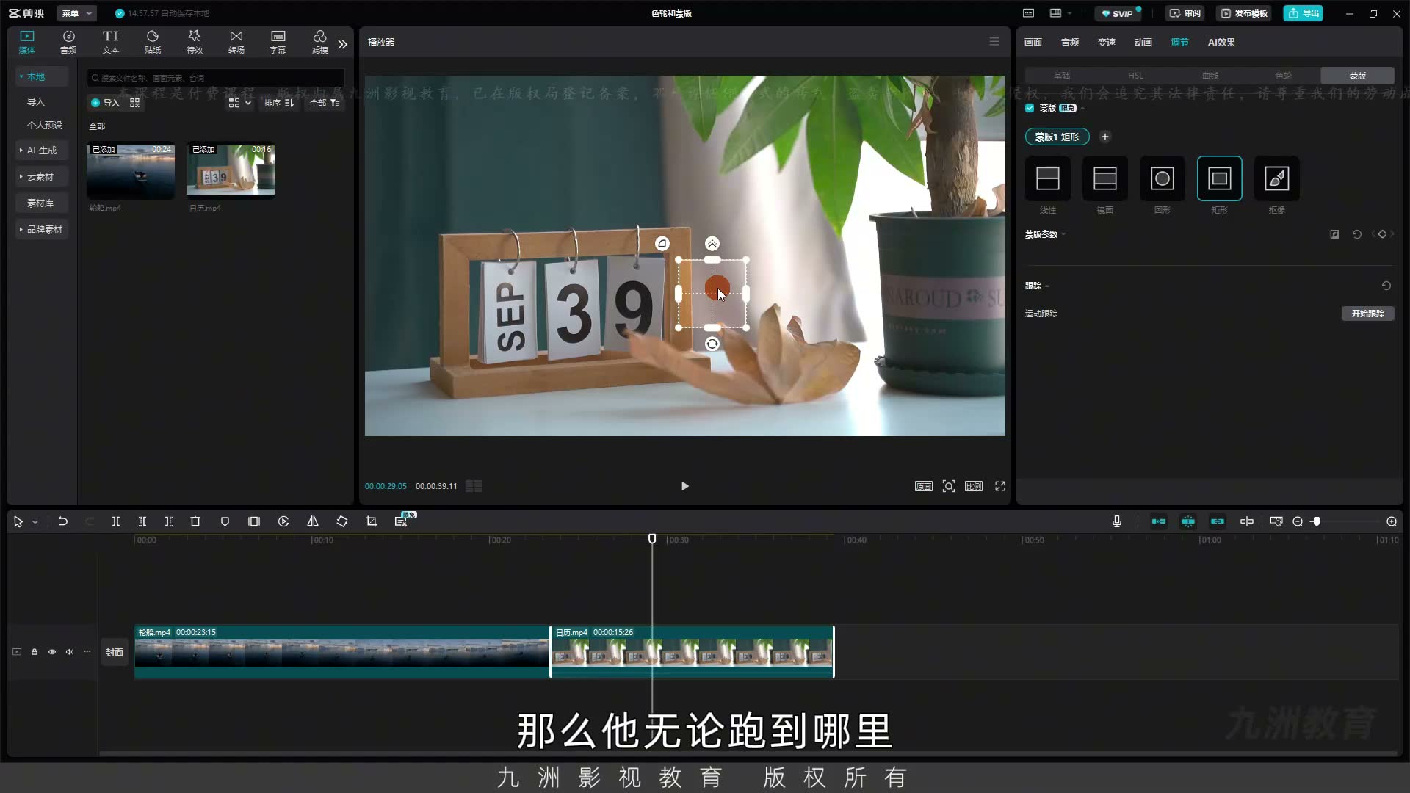Open the selection tool mode dropdown arrow
Screen dimensions: 1410x793
pos(35,522)
